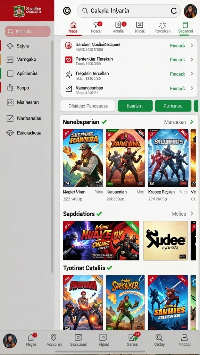The height and width of the screenshot is (355, 200).
Task: Open Maocal account in bottom bar
Action: point(184,340)
